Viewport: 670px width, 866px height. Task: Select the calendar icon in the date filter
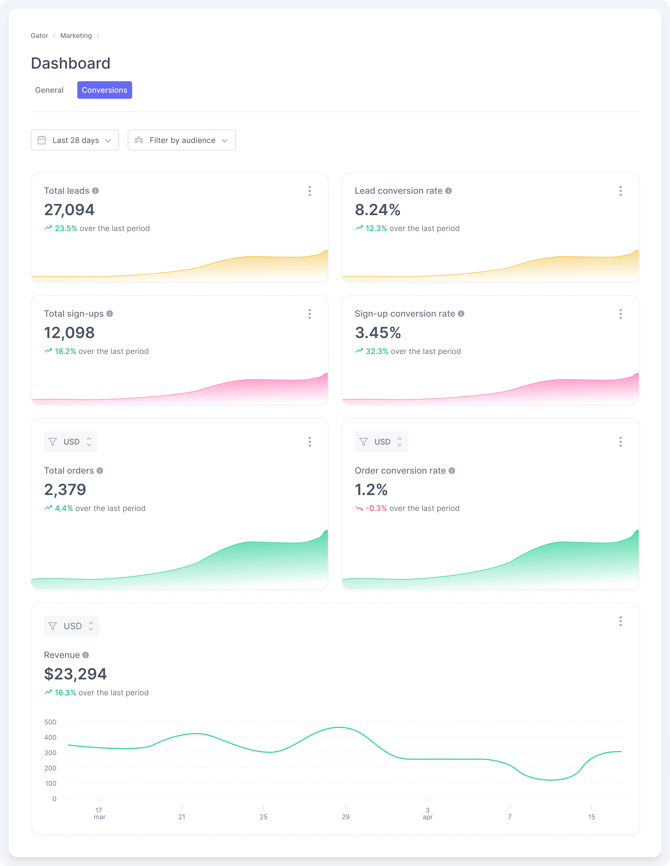coord(42,140)
